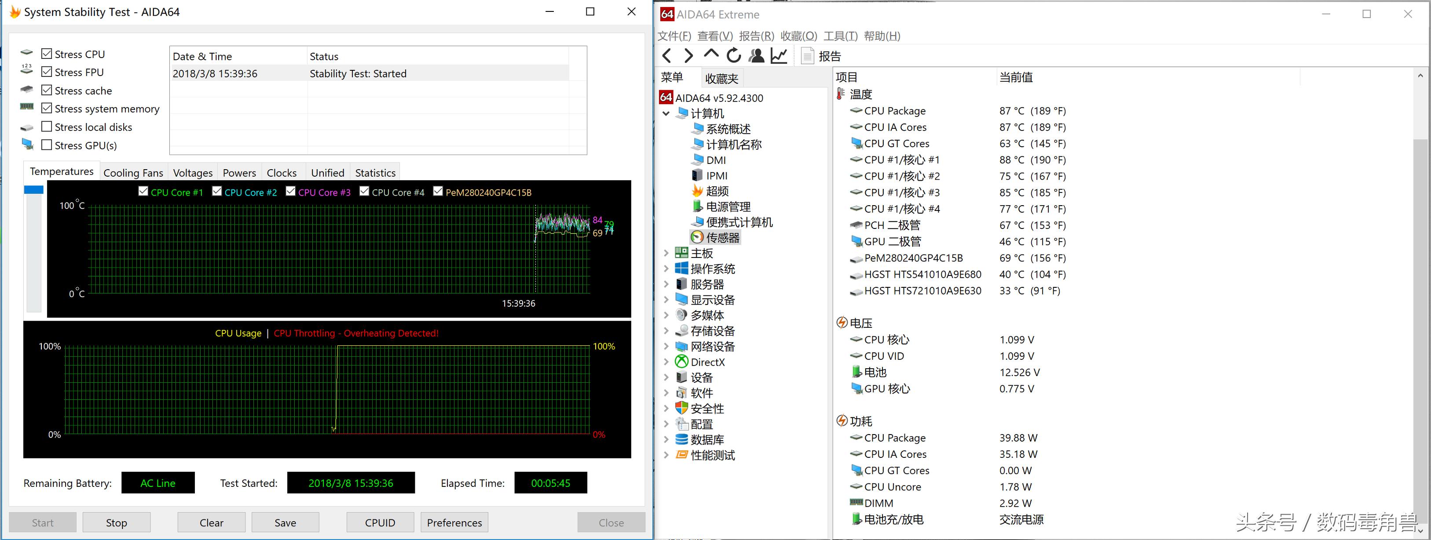Click the CPUID button

[x=380, y=522]
